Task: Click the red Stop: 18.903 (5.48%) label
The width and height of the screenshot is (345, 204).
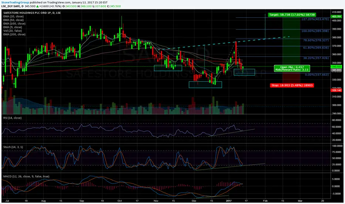Action: click(x=292, y=85)
